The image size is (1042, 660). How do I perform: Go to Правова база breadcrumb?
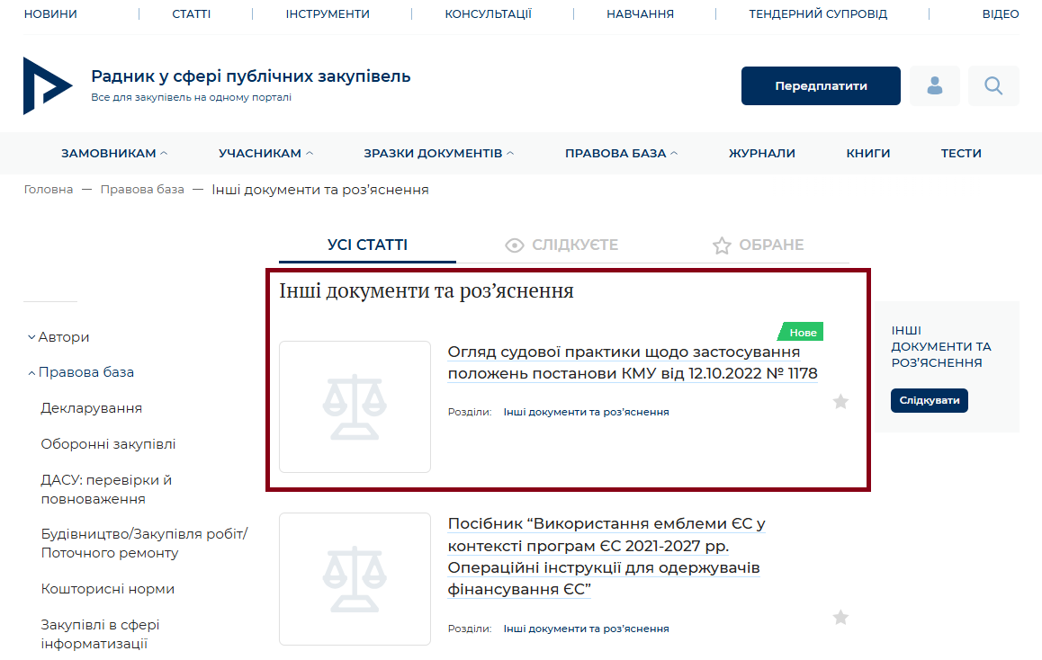(142, 190)
